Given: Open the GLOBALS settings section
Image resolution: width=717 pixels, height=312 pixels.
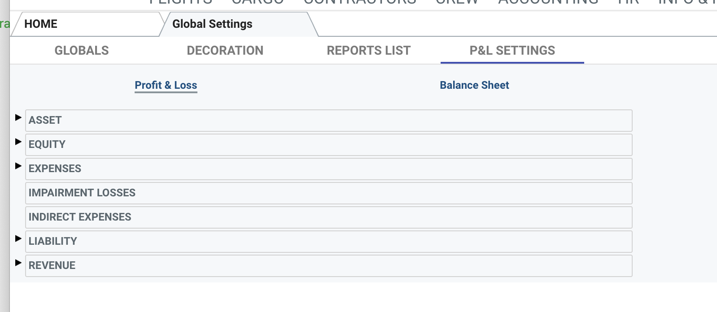Looking at the screenshot, I should 82,51.
